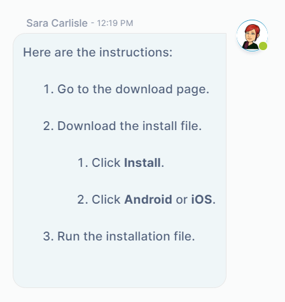This screenshot has width=285, height=302.
Task: Select the sender name Sara Carlisle
Action: click(x=57, y=23)
